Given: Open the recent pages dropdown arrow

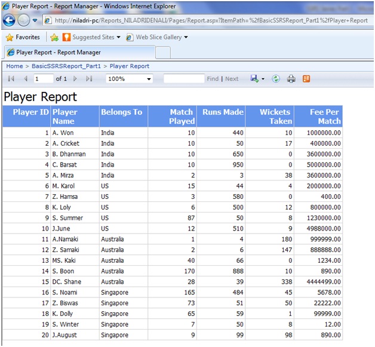Looking at the screenshot, I should tap(35, 20).
